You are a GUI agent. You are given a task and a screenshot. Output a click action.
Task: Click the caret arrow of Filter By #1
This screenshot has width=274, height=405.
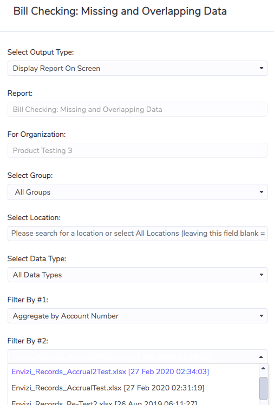pyautogui.click(x=262, y=316)
